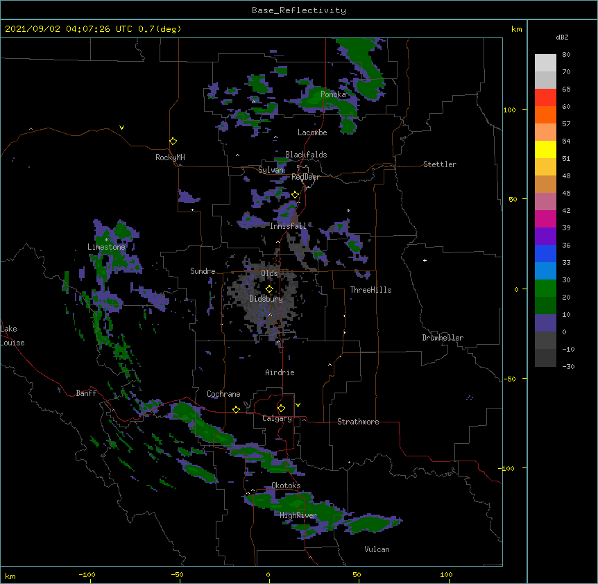Click the km unit label at top right
598x584 pixels.
point(516,29)
